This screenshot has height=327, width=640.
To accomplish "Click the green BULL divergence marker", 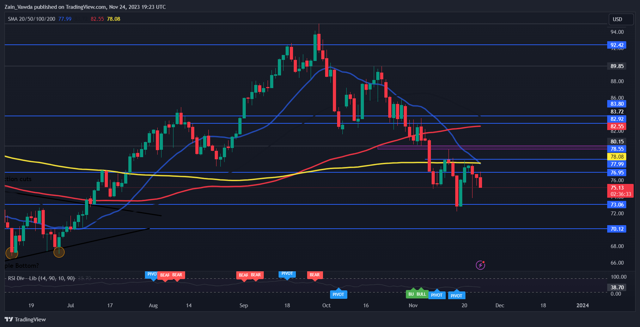I will (421, 294).
